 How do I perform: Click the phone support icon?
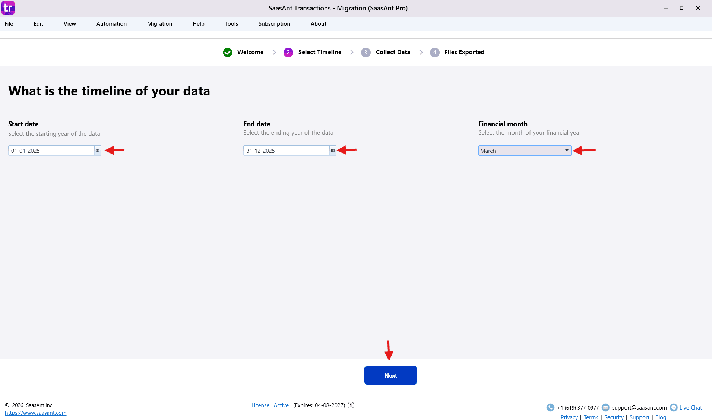point(550,407)
